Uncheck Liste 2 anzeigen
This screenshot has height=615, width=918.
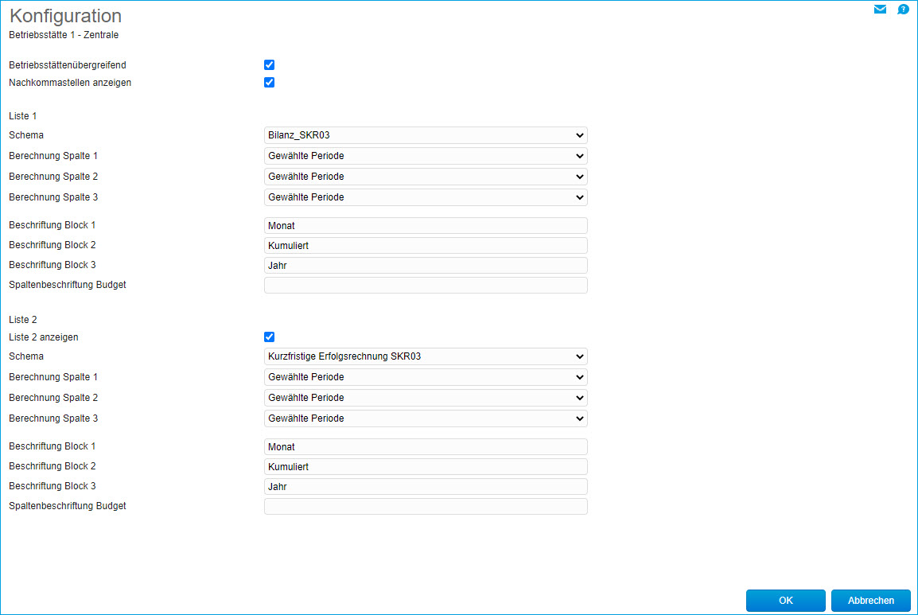pyautogui.click(x=269, y=337)
